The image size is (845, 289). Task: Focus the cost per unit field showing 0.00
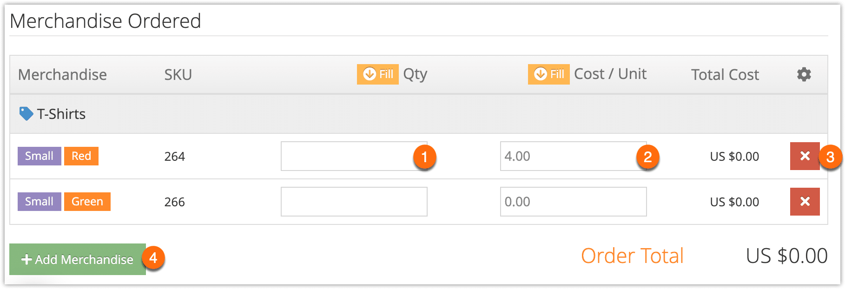[x=573, y=202]
